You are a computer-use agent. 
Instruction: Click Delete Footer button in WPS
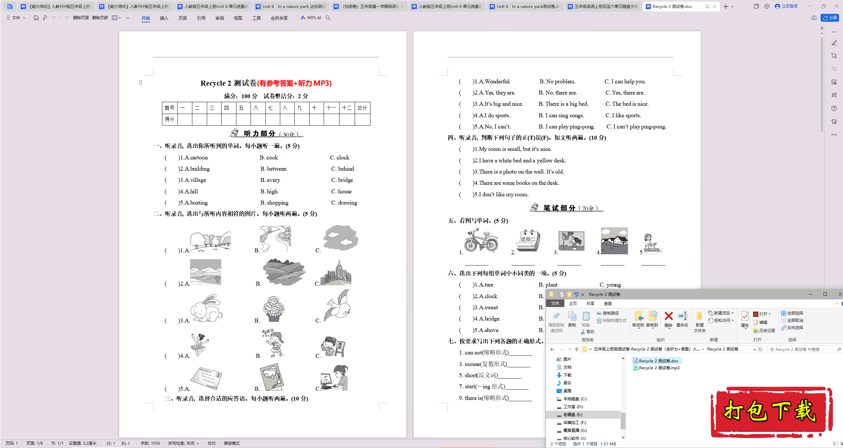(x=100, y=18)
